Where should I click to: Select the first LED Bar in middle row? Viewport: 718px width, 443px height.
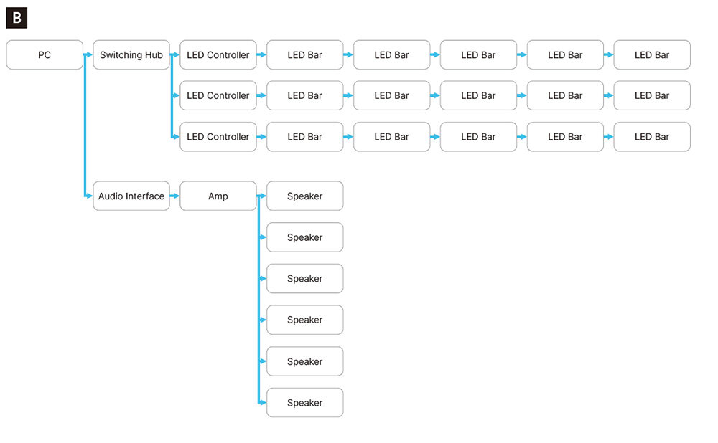[305, 95]
